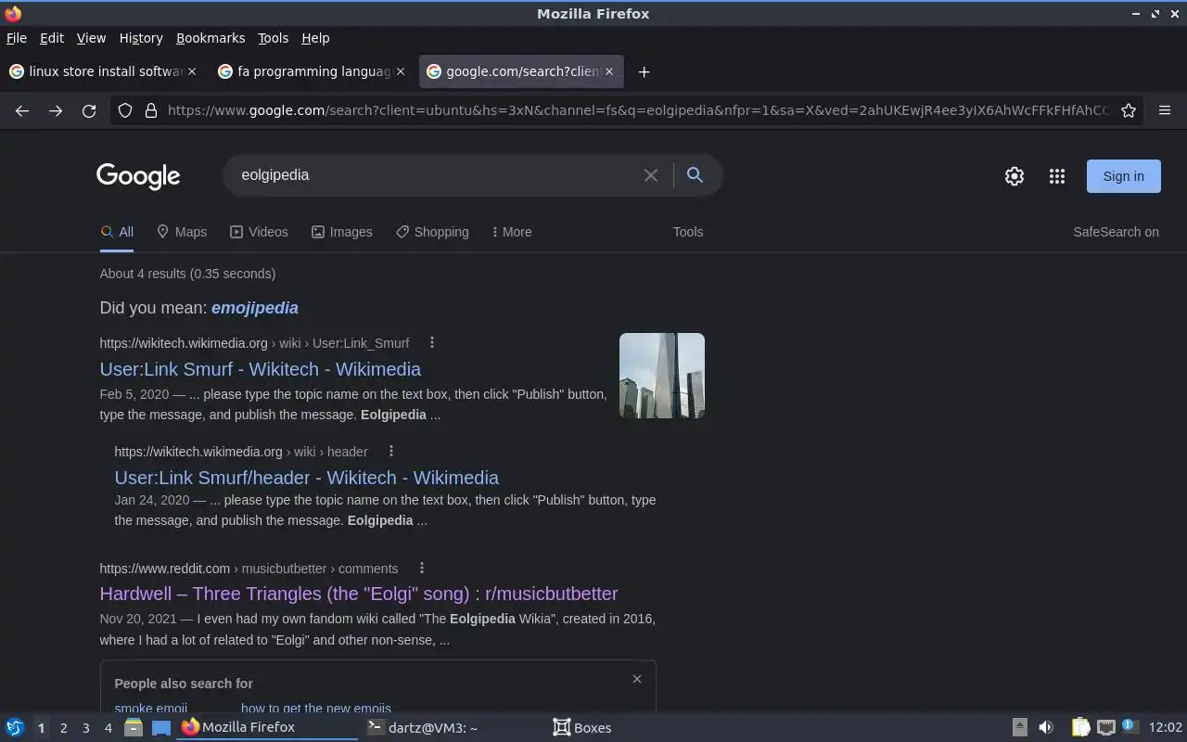Open options for the reddit.com result
The width and height of the screenshot is (1187, 742).
[422, 568]
